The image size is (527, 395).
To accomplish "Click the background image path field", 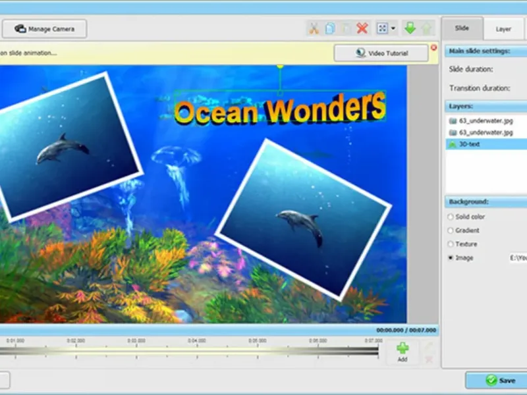I will [x=518, y=258].
